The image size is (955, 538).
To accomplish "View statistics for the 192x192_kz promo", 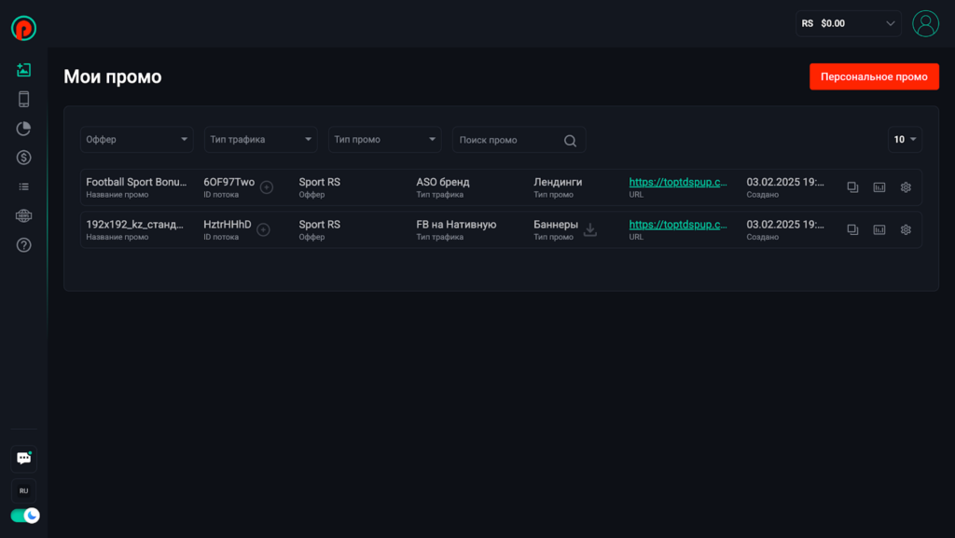I will pos(879,230).
